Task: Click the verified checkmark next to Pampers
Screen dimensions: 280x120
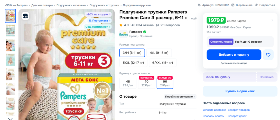Action: pyautogui.click(x=145, y=32)
